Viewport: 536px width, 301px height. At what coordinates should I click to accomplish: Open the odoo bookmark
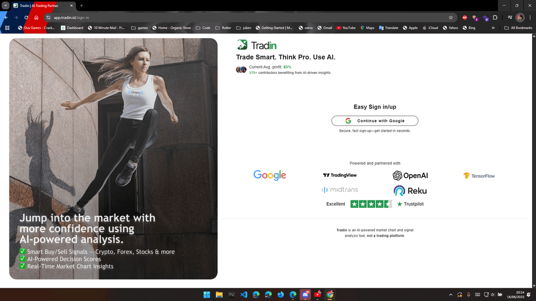[x=306, y=28]
